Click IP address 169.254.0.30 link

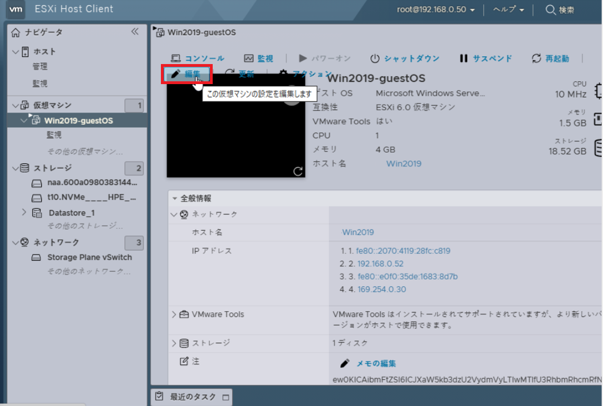pyautogui.click(x=382, y=289)
